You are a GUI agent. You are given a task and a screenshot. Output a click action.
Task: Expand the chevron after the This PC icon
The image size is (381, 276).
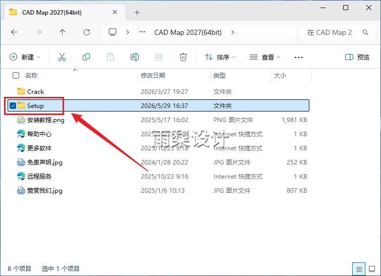coord(128,32)
